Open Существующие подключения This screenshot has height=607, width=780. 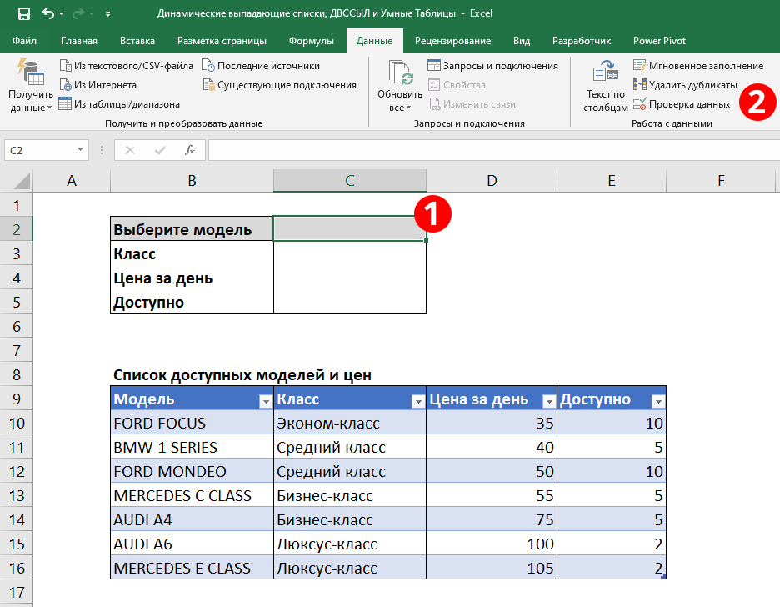pos(279,85)
